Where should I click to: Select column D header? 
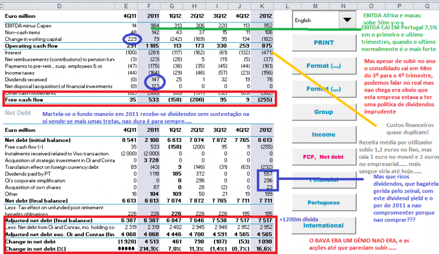59,6
